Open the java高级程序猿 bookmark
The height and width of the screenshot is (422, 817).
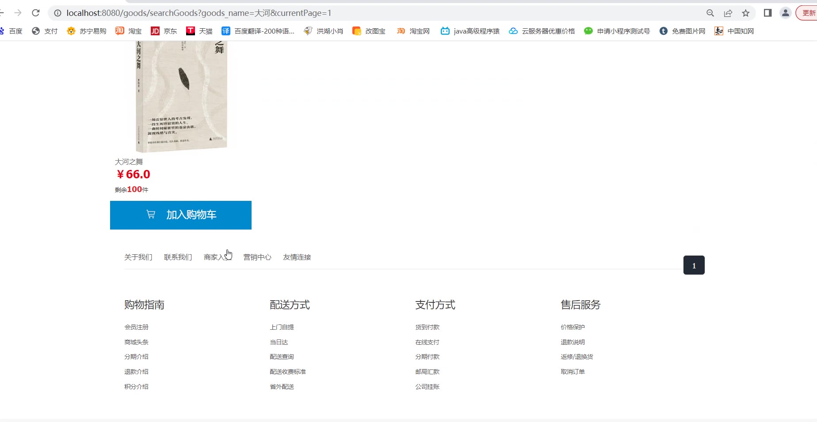470,31
